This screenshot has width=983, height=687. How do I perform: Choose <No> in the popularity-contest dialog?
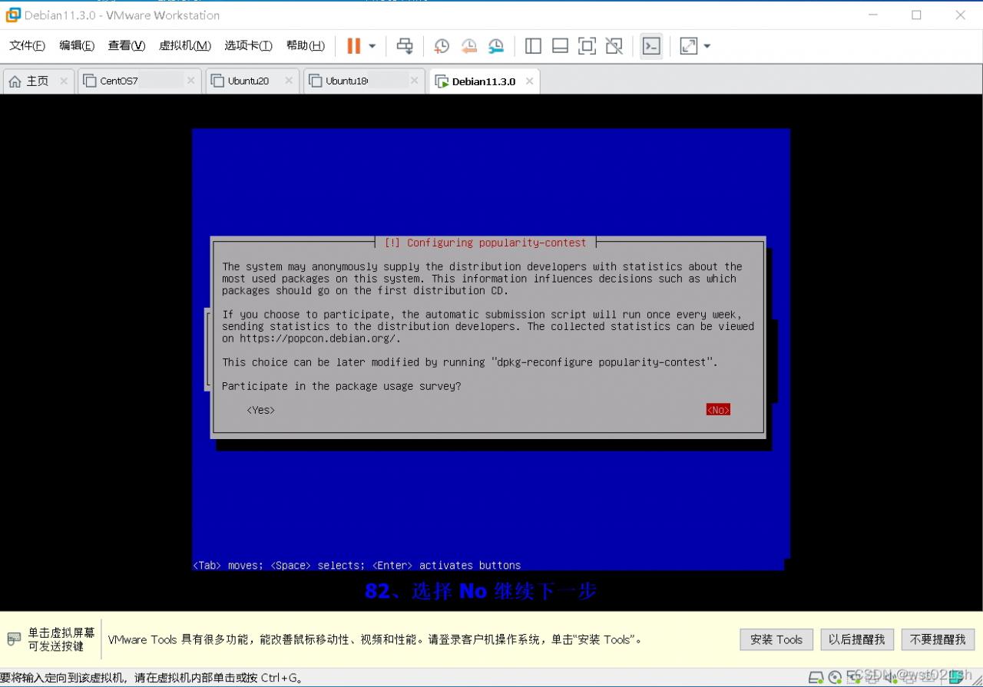(x=718, y=410)
